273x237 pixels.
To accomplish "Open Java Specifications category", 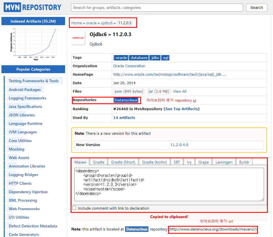I will (25, 106).
